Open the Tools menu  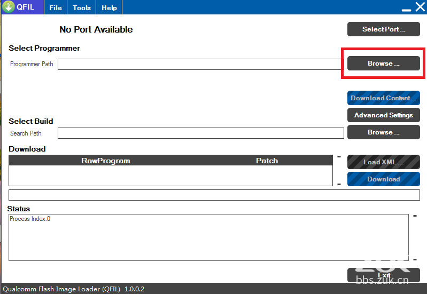coord(82,8)
